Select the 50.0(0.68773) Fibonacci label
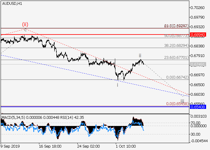The width and height of the screenshot is (210, 150). [176, 35]
